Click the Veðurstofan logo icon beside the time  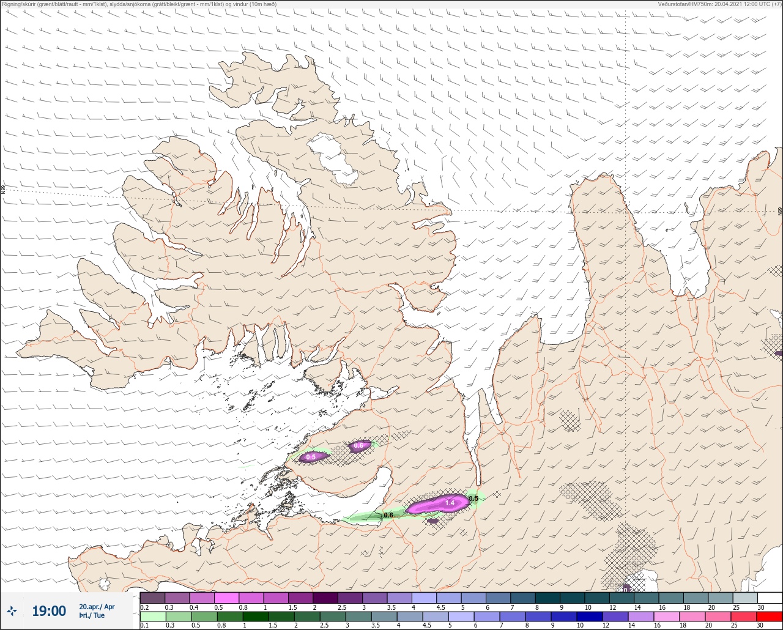click(12, 610)
